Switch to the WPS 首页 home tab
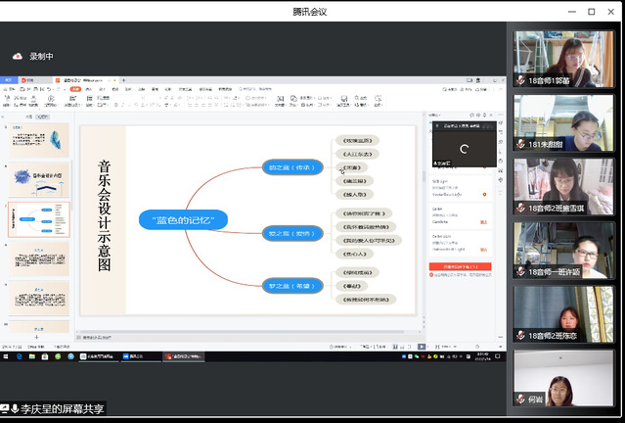Screen dimensions: 625x423 pos(9,78)
